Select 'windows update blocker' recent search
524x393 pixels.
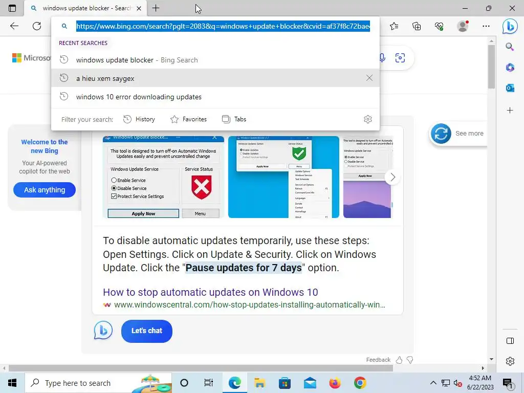[215, 60]
